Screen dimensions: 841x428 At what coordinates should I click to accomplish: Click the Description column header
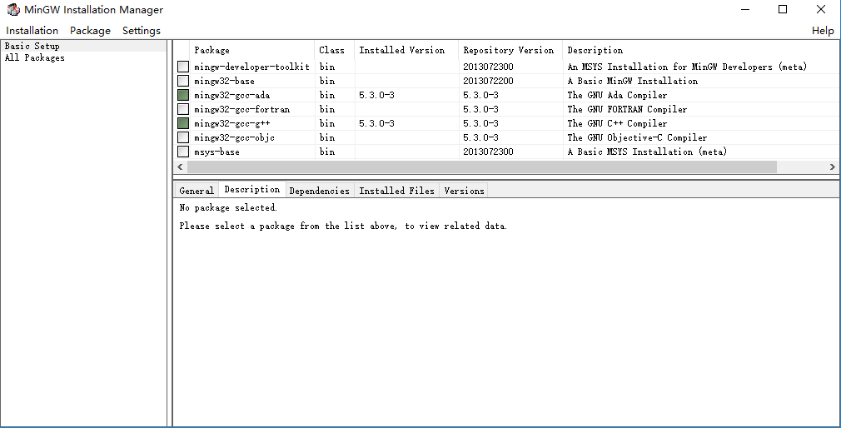700,50
